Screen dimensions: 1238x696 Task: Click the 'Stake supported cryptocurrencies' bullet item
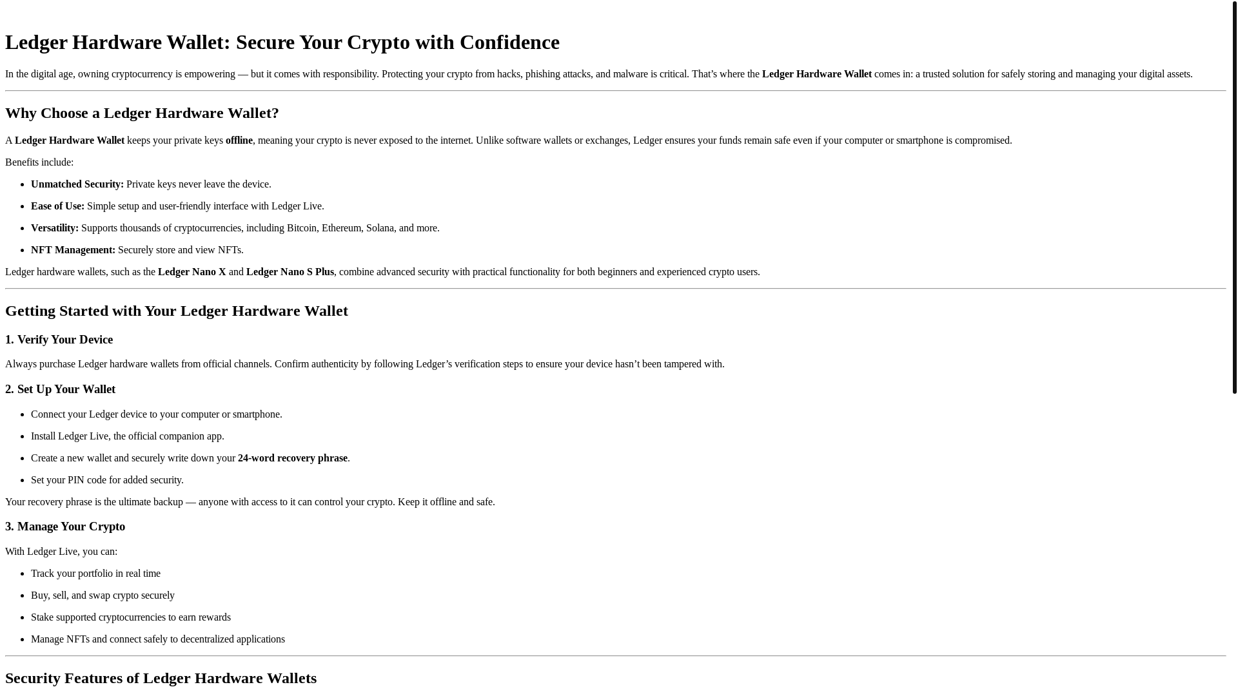(131, 617)
